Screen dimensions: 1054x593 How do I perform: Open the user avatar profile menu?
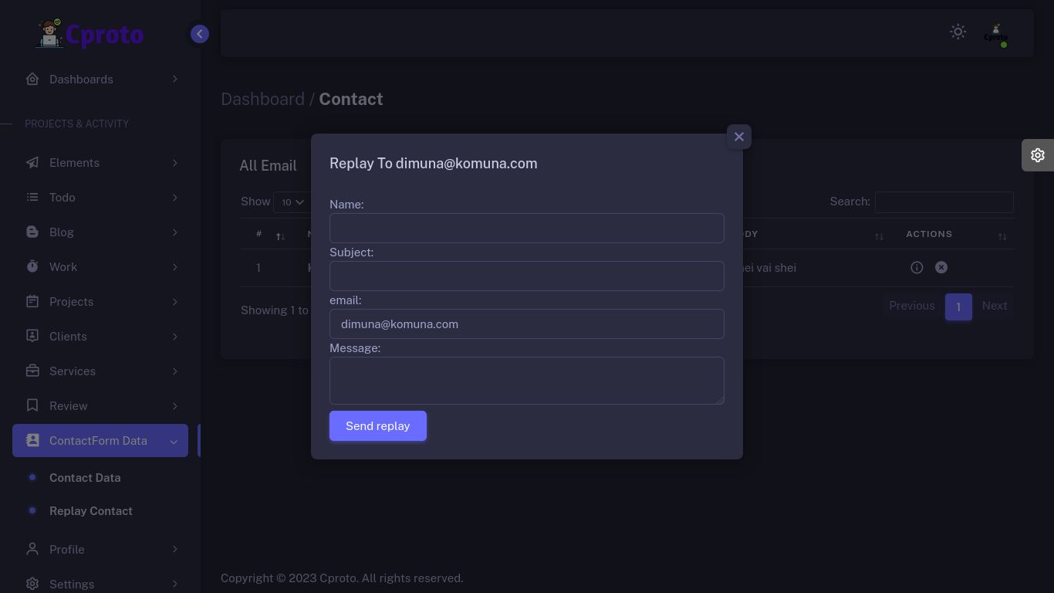coord(995,34)
